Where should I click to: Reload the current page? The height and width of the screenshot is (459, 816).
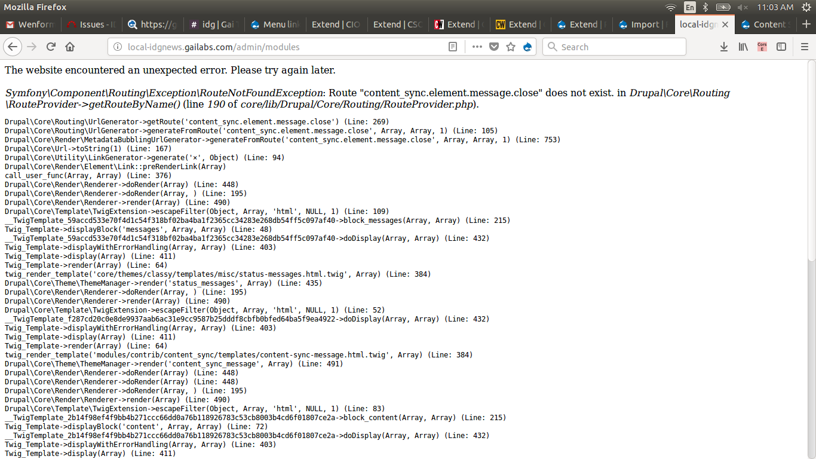coord(50,47)
